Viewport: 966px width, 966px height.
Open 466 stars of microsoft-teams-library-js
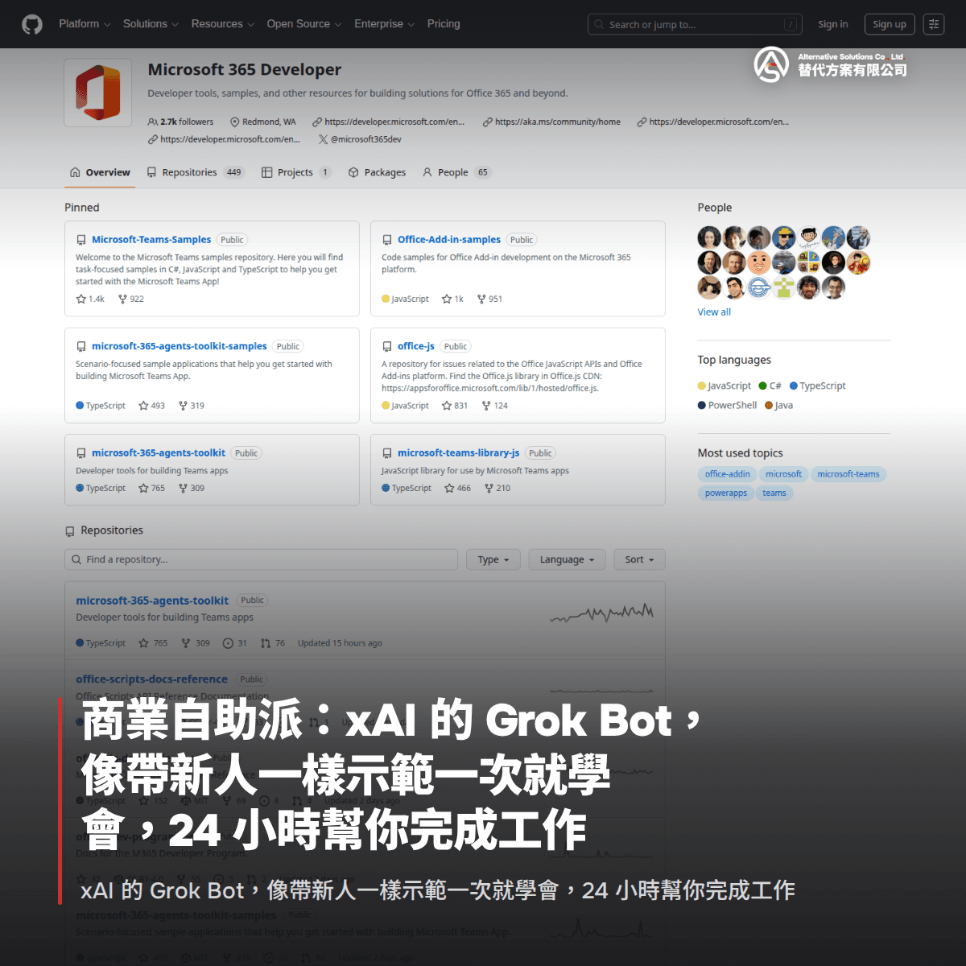point(458,488)
